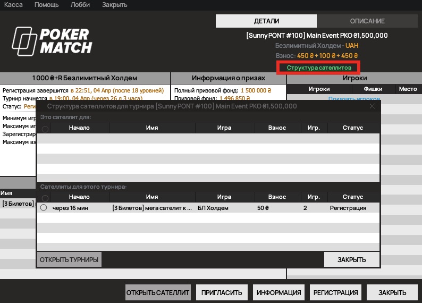Image resolution: width=422 pixels, height=303 pixels.
Task: Click the 'Фишки' column header in players panel
Action: [x=373, y=89]
